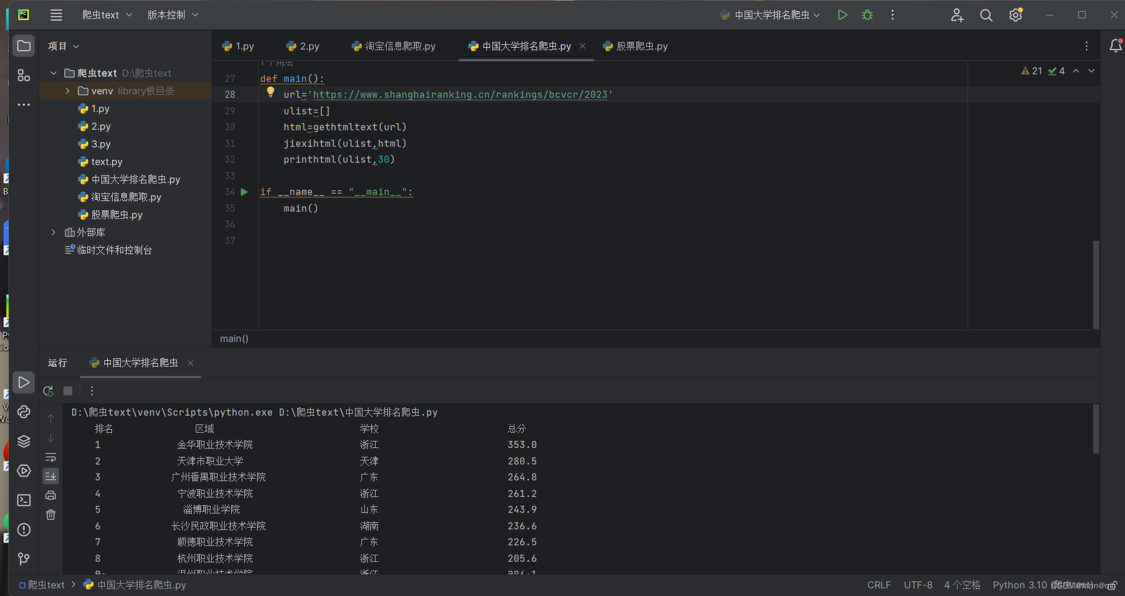Click 4 个空格 indent setting
This screenshot has width=1125, height=596.
coord(962,585)
